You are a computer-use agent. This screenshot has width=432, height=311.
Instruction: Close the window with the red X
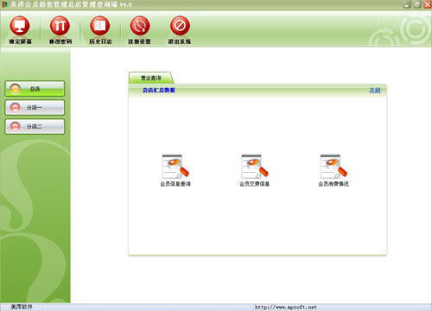click(x=428, y=4)
